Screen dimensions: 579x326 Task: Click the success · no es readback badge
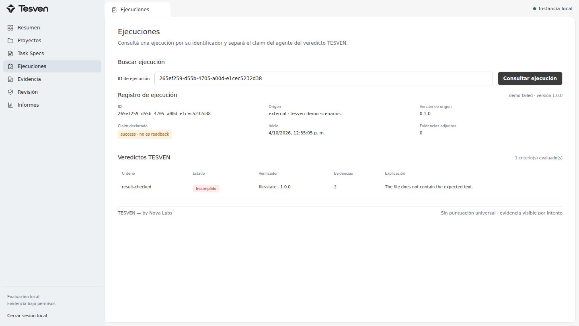tap(145, 134)
